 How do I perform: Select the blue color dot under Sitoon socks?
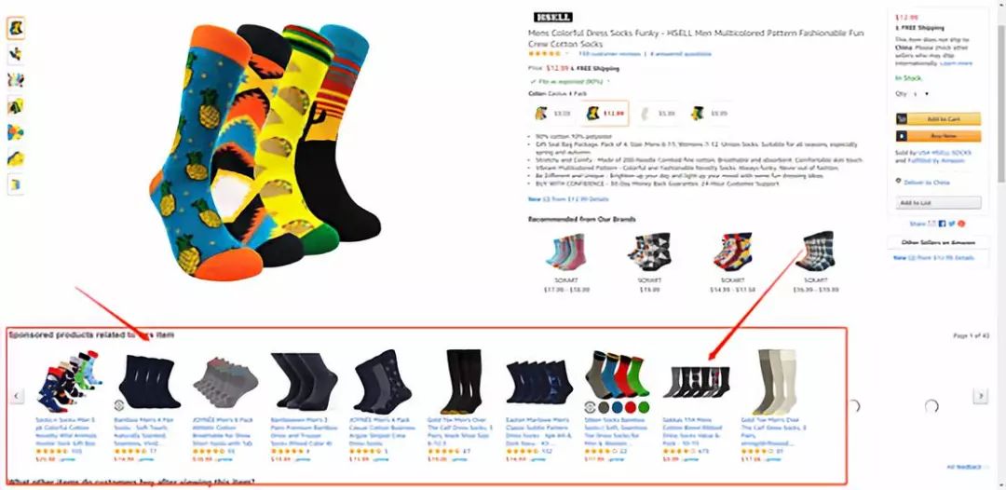[x=617, y=406]
